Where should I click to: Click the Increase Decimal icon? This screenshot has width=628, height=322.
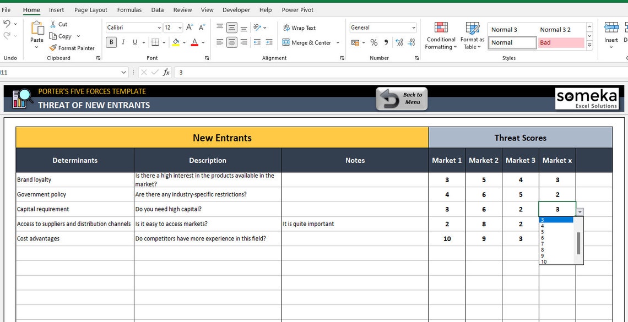pos(398,42)
